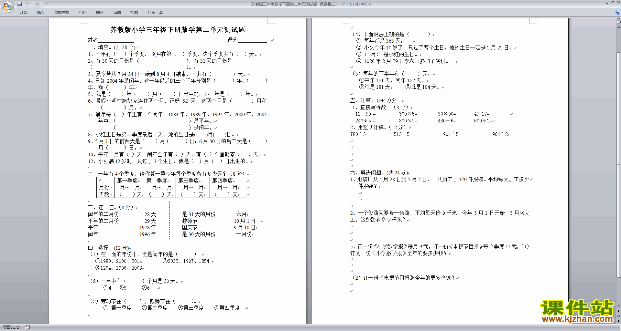This screenshot has height=331, width=621.
Task: Click the 得分 blank line
Action: (252, 40)
